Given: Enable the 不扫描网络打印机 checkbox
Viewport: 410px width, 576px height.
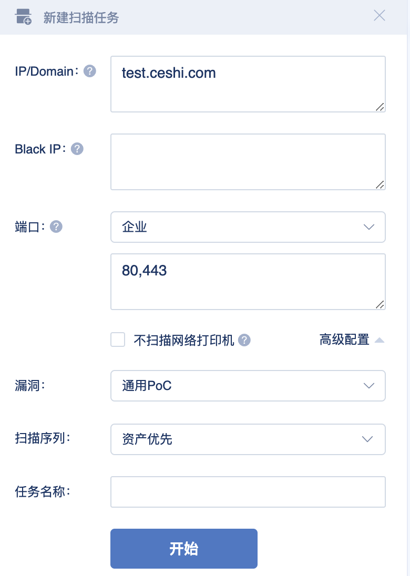Looking at the screenshot, I should coord(118,340).
